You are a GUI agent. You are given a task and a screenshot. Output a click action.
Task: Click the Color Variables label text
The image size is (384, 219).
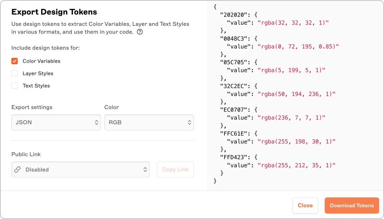coord(41,61)
